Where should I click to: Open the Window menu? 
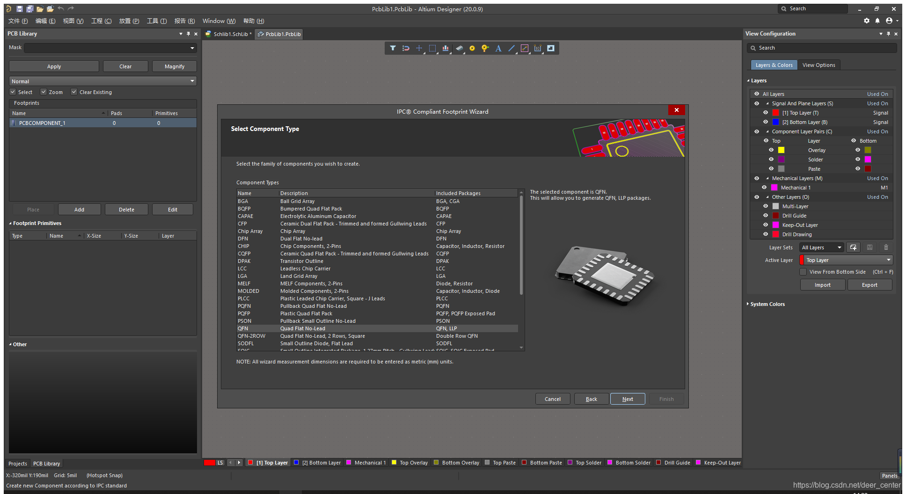coord(219,21)
